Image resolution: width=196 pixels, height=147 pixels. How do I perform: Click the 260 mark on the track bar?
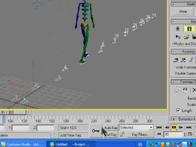(x=122, y=120)
